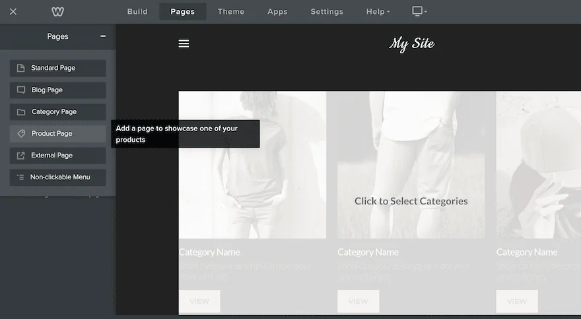
Task: Click the My Site title
Action: 412,44
